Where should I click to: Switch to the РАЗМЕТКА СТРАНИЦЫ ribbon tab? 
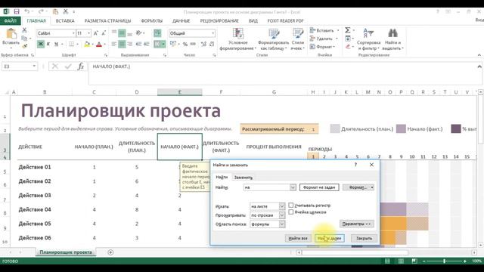click(107, 20)
